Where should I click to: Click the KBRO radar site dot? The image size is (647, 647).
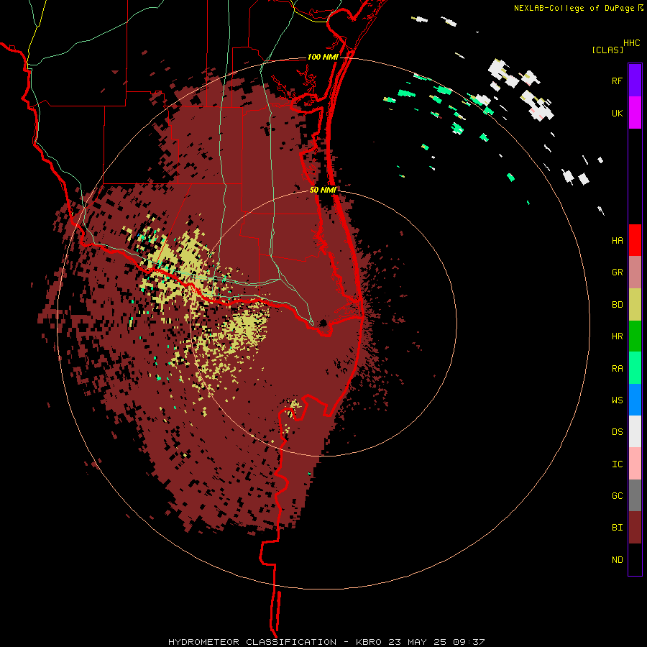point(323,323)
